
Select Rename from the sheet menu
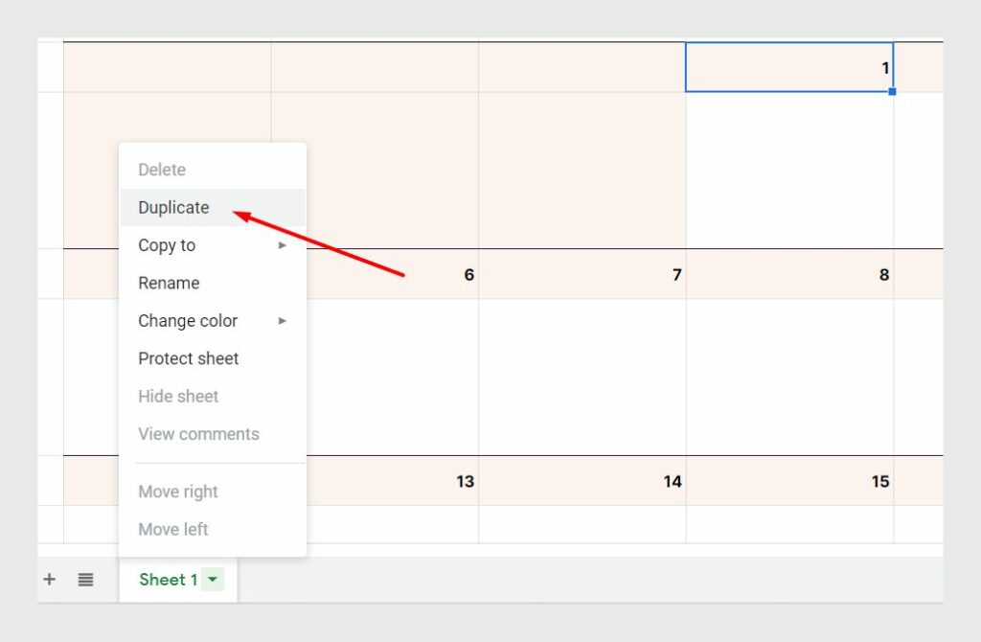[x=169, y=283]
